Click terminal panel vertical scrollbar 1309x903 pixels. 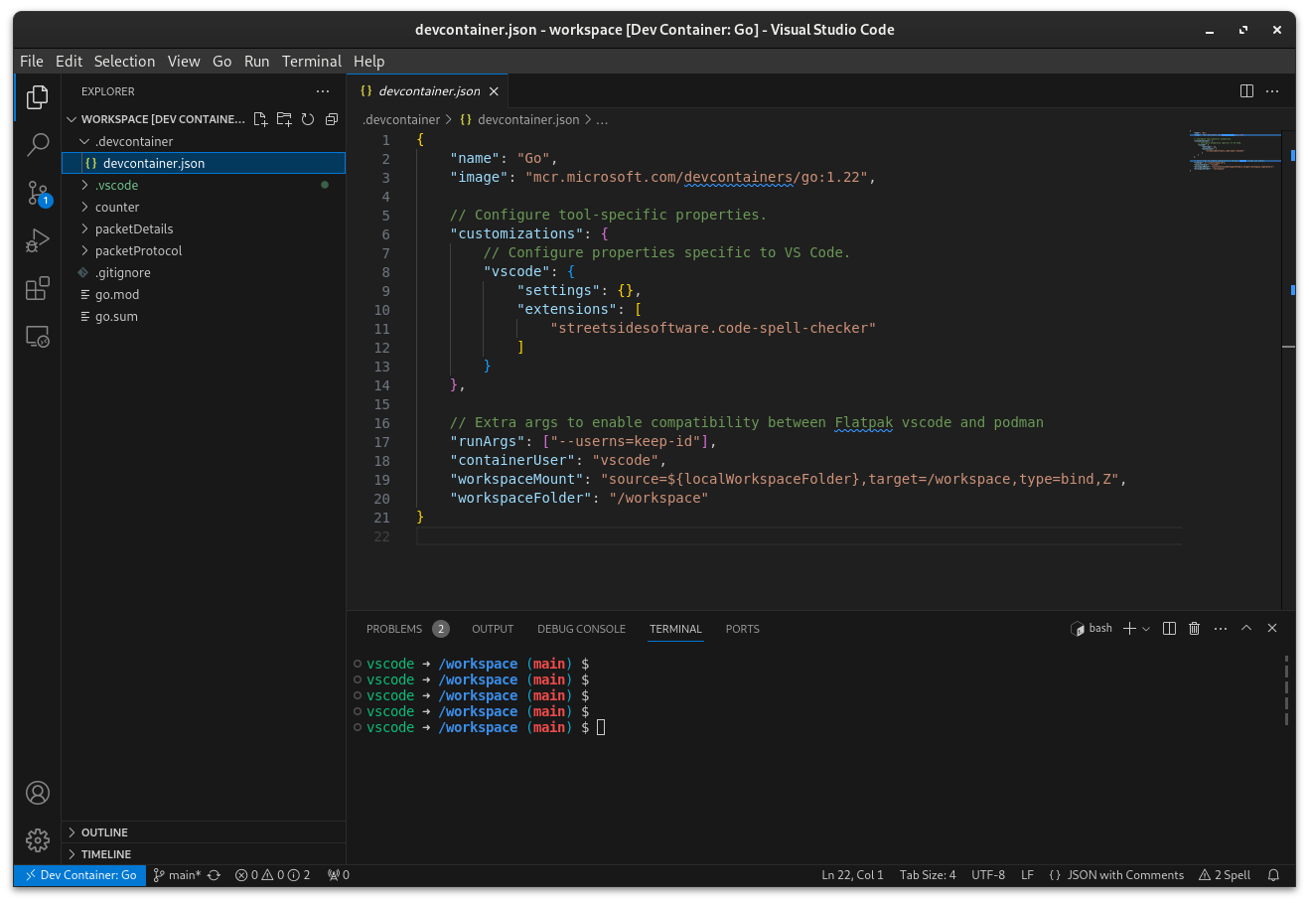coord(1286,690)
